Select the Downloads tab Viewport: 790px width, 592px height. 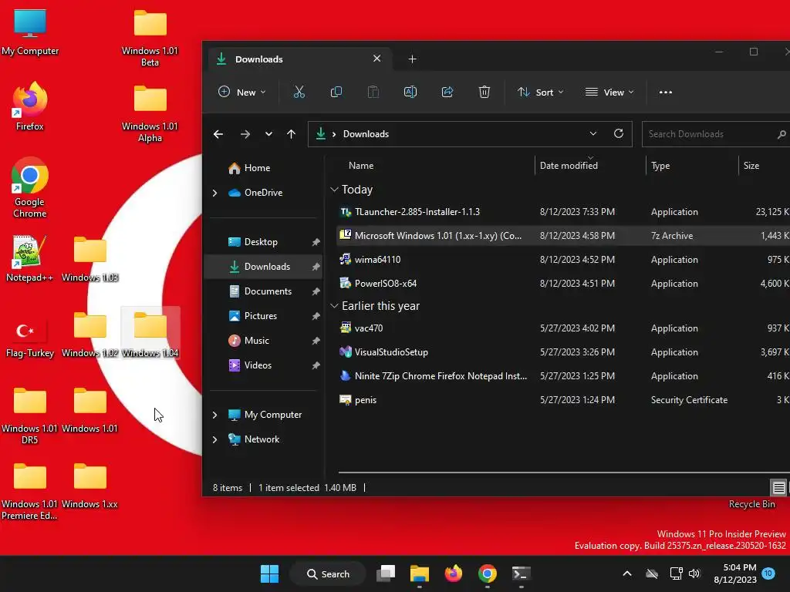[x=299, y=59]
